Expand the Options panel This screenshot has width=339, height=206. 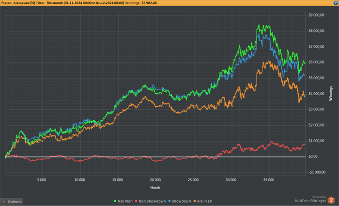pos(12,202)
